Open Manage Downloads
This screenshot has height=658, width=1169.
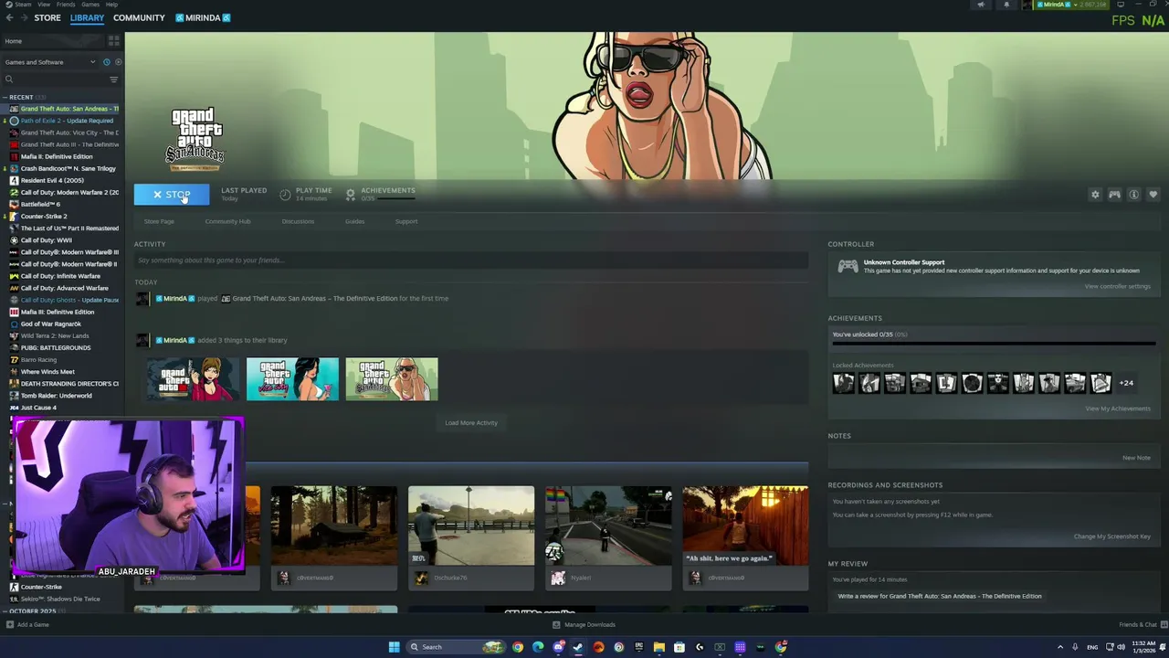click(584, 625)
